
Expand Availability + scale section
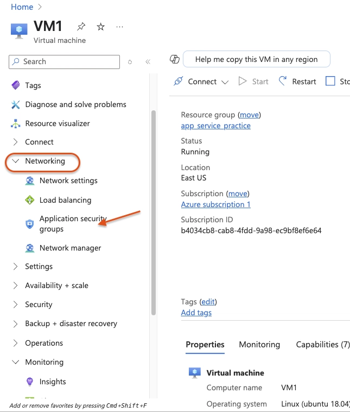[16, 285]
